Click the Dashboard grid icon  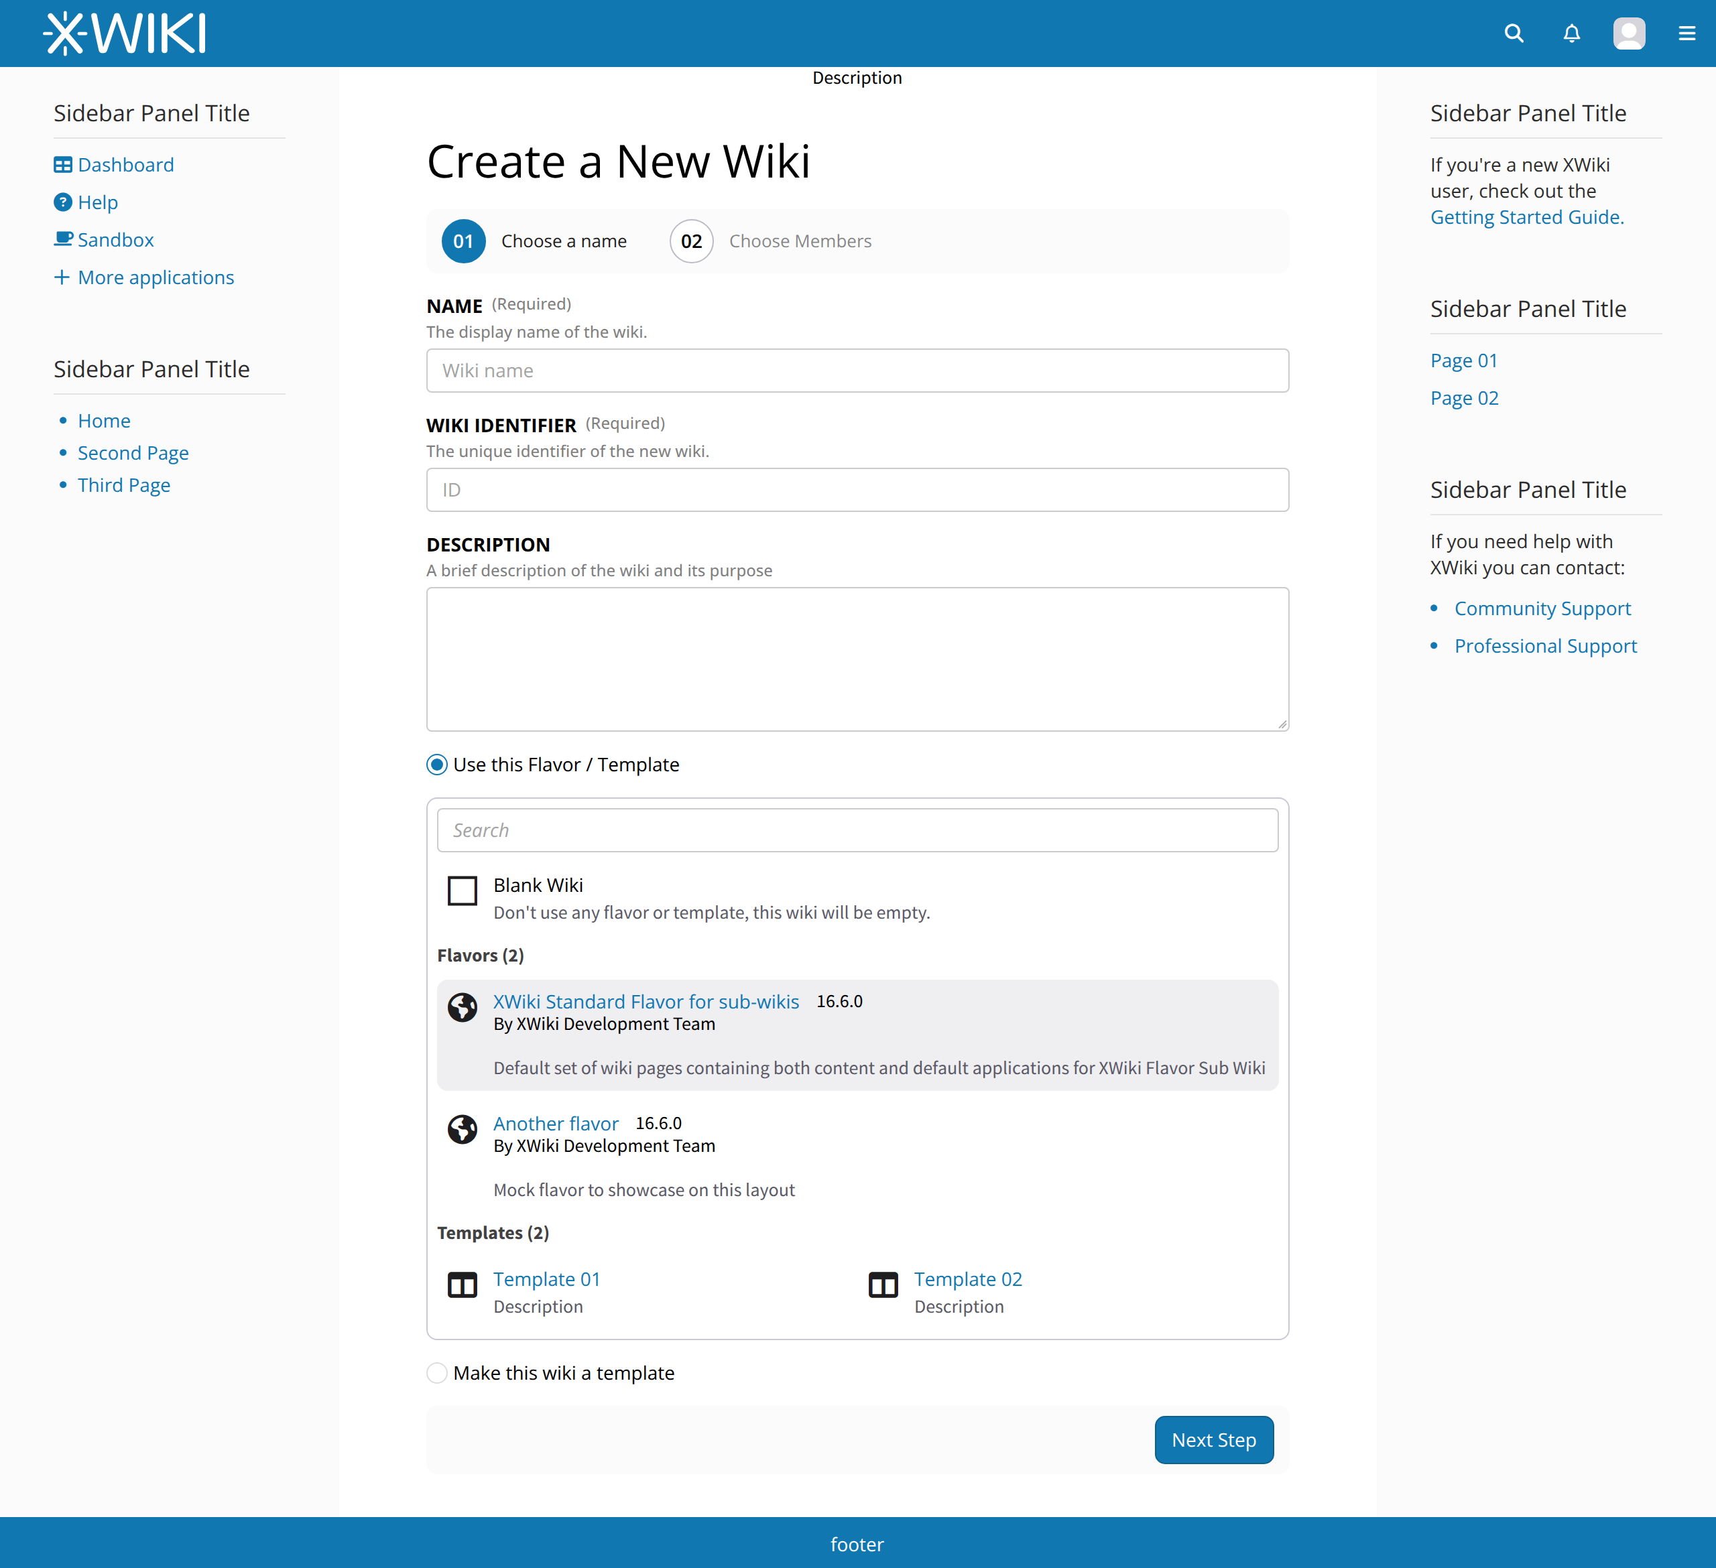[63, 165]
